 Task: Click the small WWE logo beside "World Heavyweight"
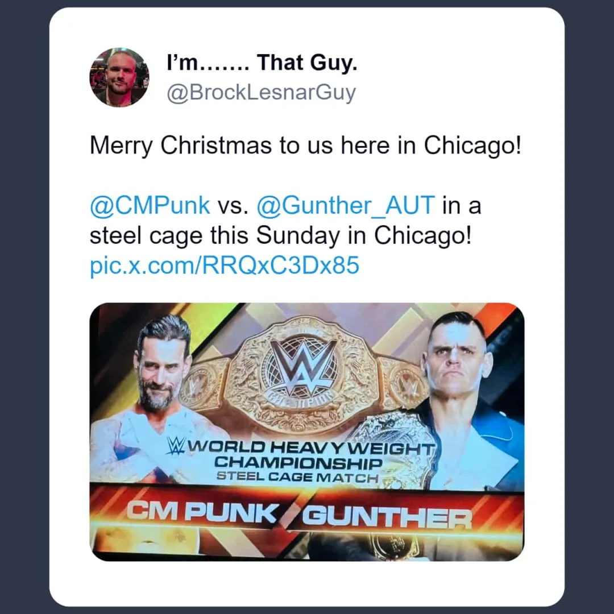(x=176, y=446)
